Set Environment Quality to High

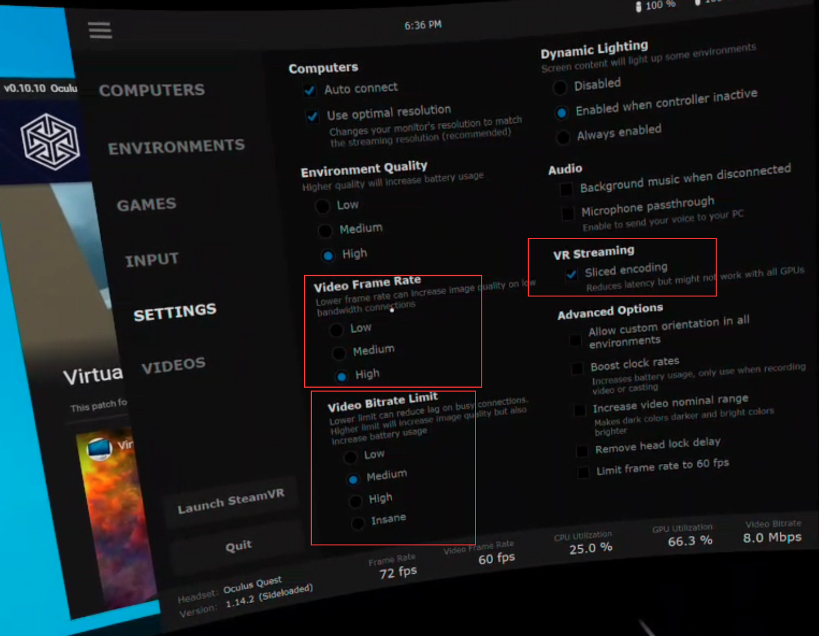coord(328,255)
